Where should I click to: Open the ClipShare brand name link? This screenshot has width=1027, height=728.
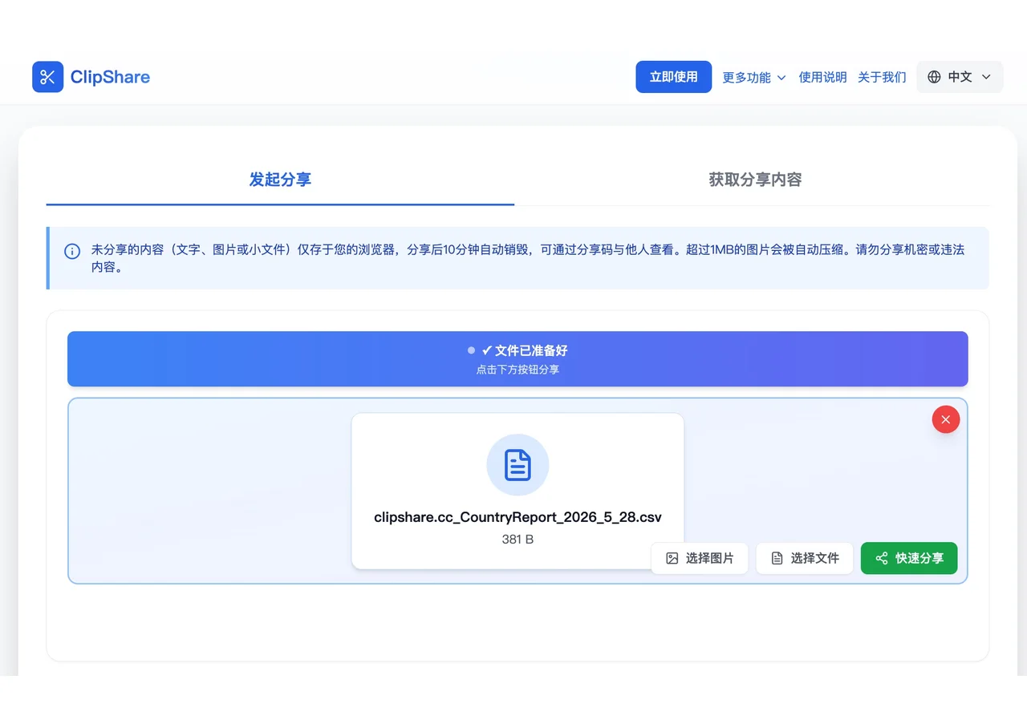tap(110, 77)
